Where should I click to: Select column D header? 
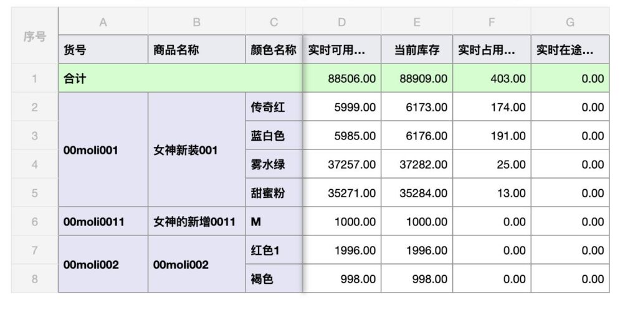pyautogui.click(x=342, y=21)
